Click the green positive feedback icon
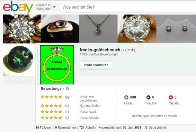The height and width of the screenshot is (132, 196). (126, 97)
